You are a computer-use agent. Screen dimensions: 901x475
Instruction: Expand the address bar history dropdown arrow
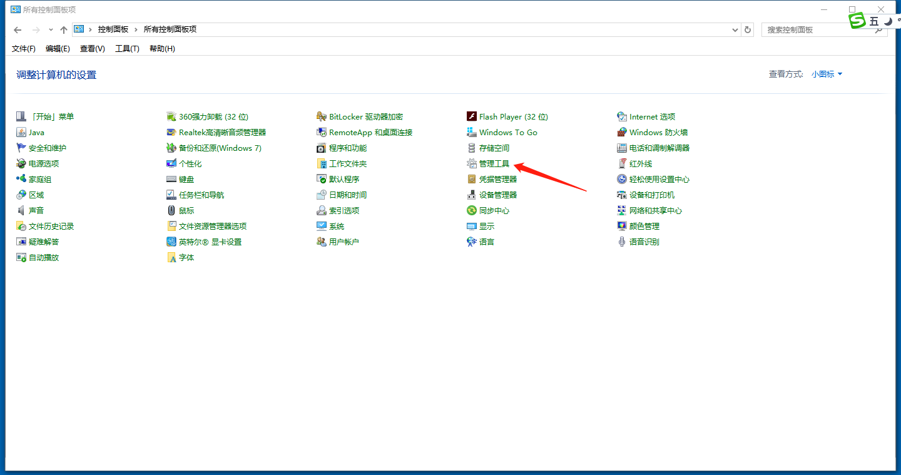735,29
